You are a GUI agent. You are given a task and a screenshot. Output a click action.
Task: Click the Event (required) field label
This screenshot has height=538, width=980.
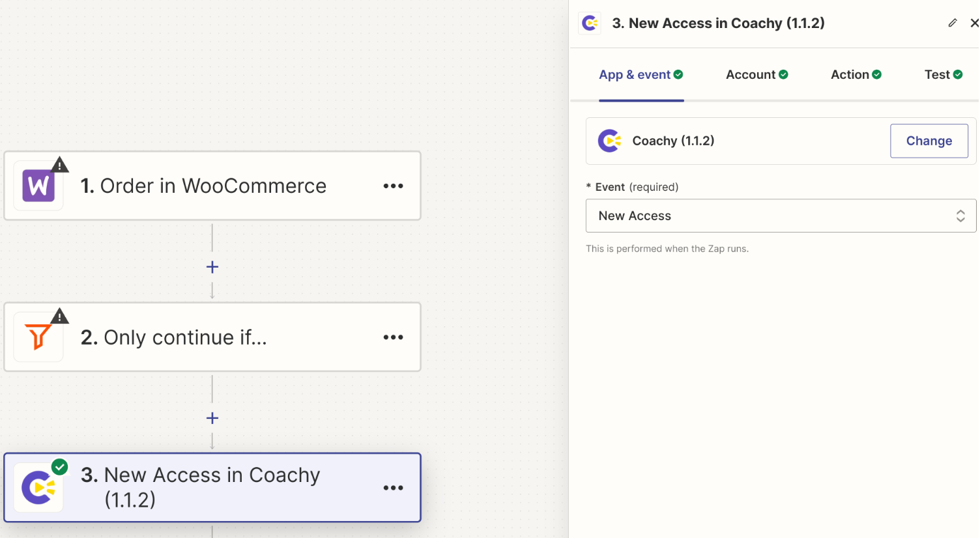click(x=632, y=187)
